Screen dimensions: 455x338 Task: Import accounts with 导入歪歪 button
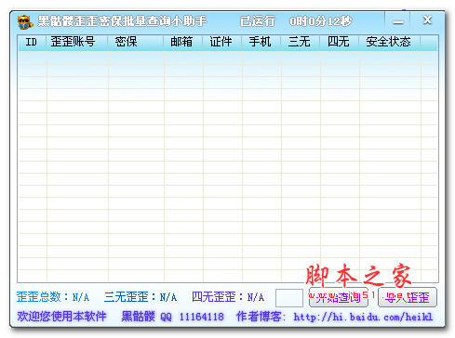click(408, 297)
